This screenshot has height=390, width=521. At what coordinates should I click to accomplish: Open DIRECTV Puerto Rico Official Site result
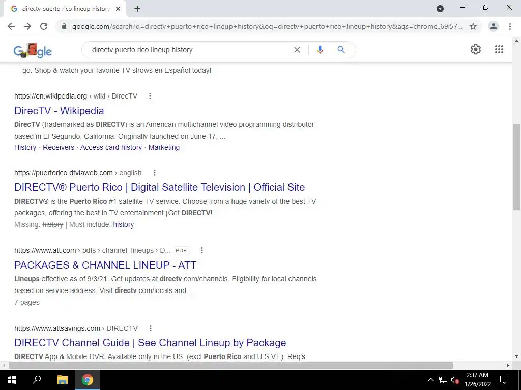pos(159,187)
